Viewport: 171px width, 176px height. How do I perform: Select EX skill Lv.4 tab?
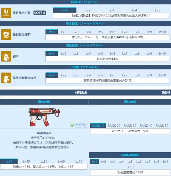[x=134, y=10]
